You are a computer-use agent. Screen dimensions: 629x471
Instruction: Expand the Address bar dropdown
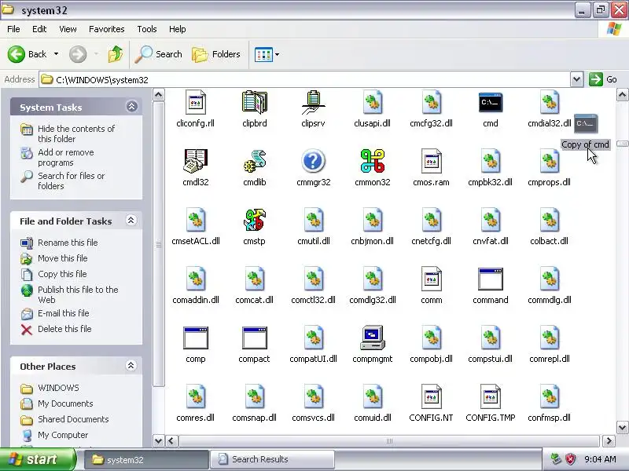tap(576, 79)
